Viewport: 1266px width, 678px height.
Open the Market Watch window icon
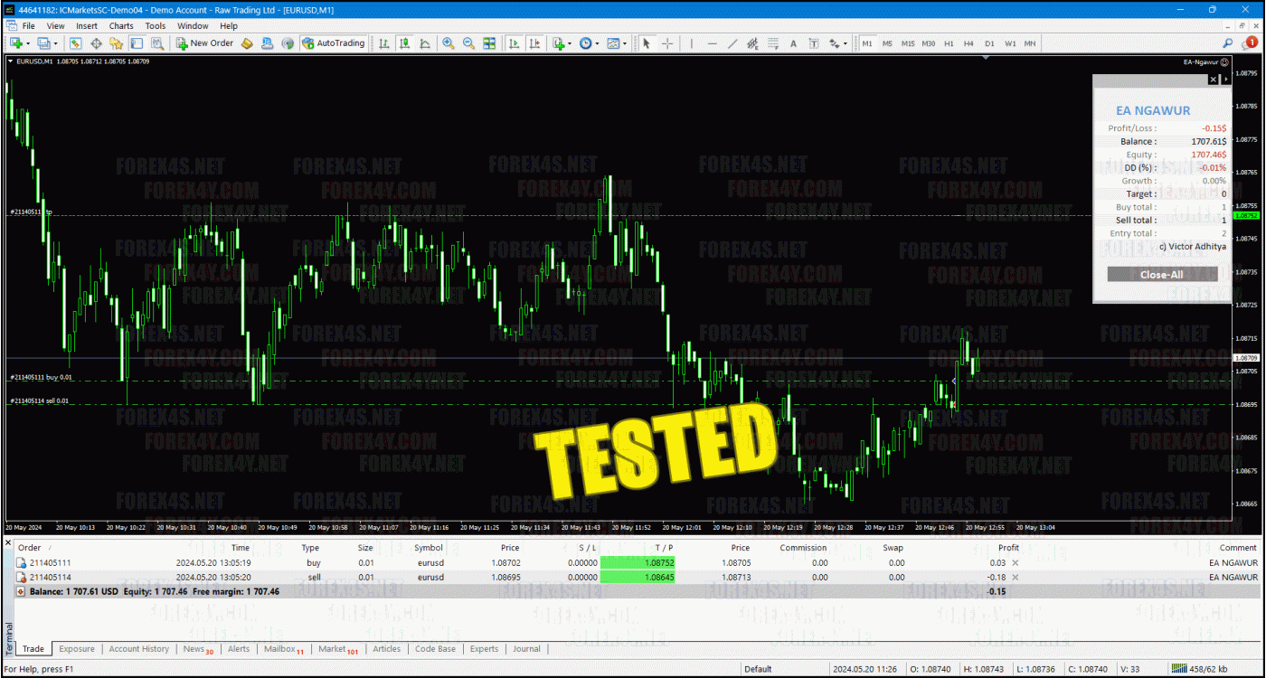coord(76,43)
